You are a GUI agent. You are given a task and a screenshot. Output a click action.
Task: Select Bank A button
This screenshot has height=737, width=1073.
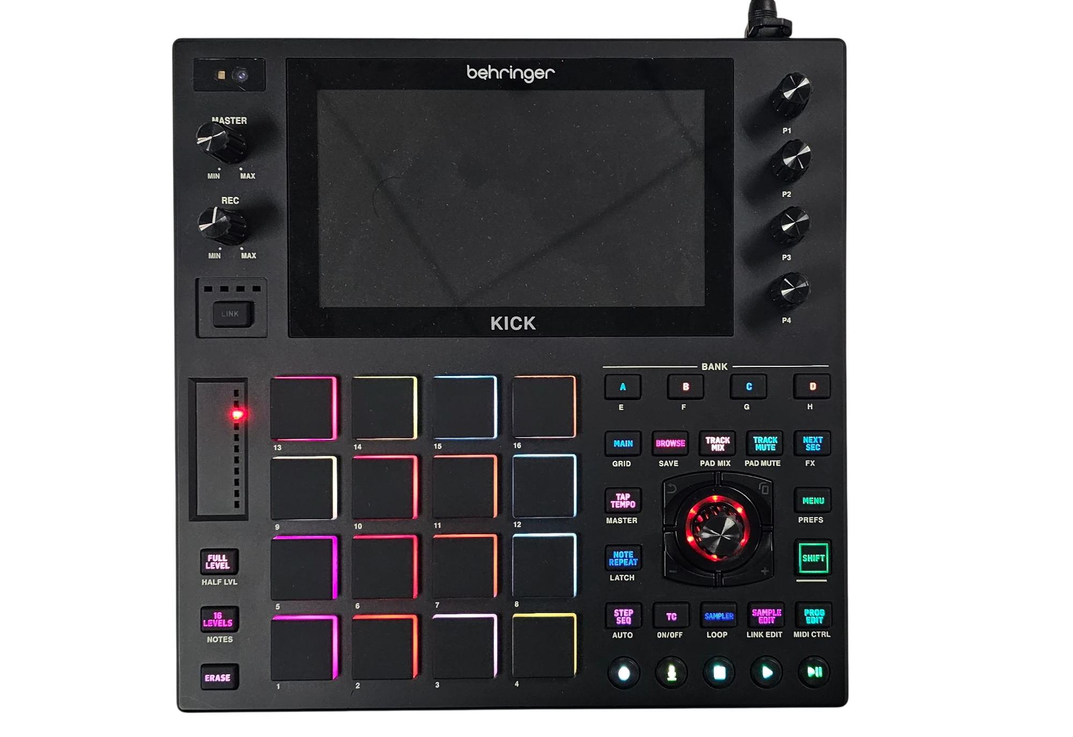click(x=623, y=387)
